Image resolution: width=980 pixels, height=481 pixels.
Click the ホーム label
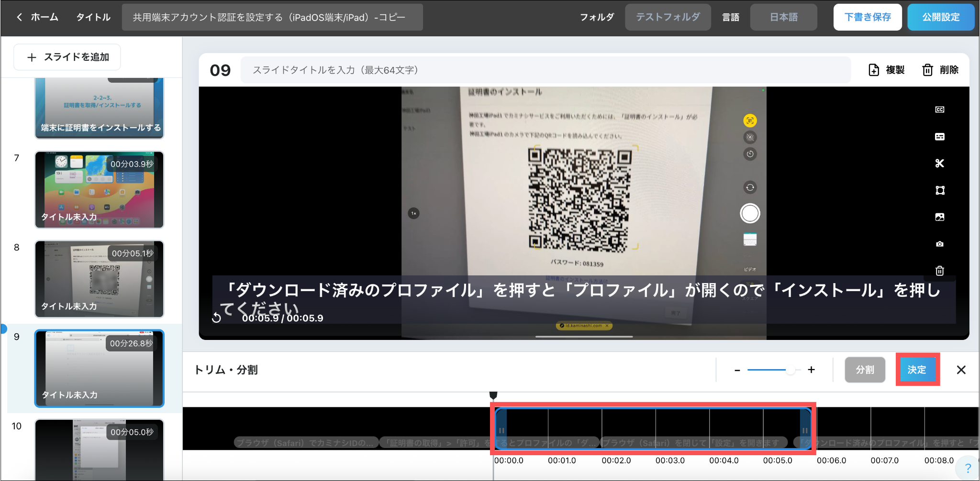(x=45, y=17)
